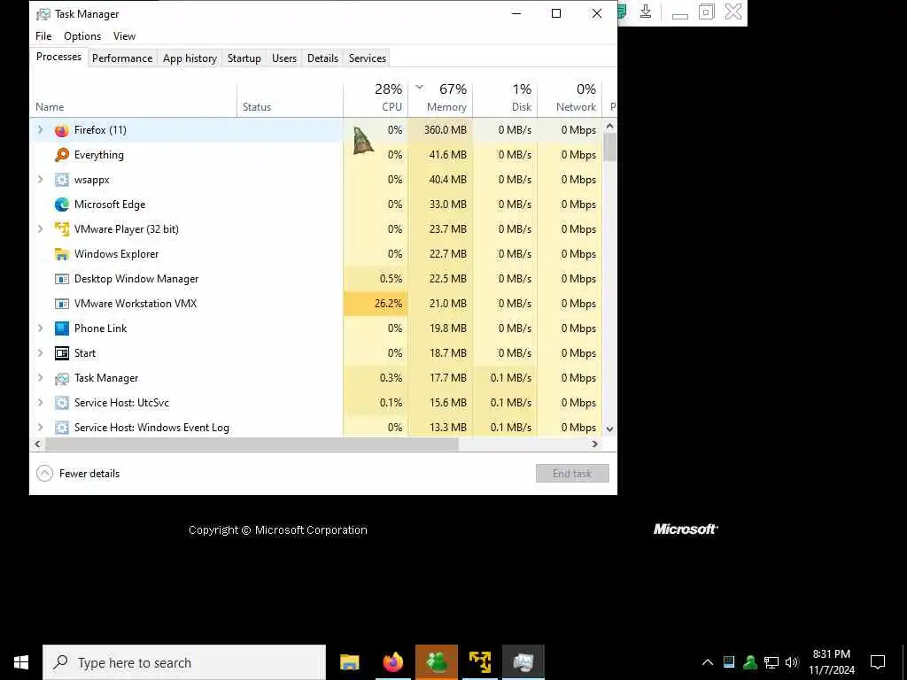Viewport: 907px width, 680px height.
Task: Select the VMware Workstation VMX icon
Action: click(61, 305)
